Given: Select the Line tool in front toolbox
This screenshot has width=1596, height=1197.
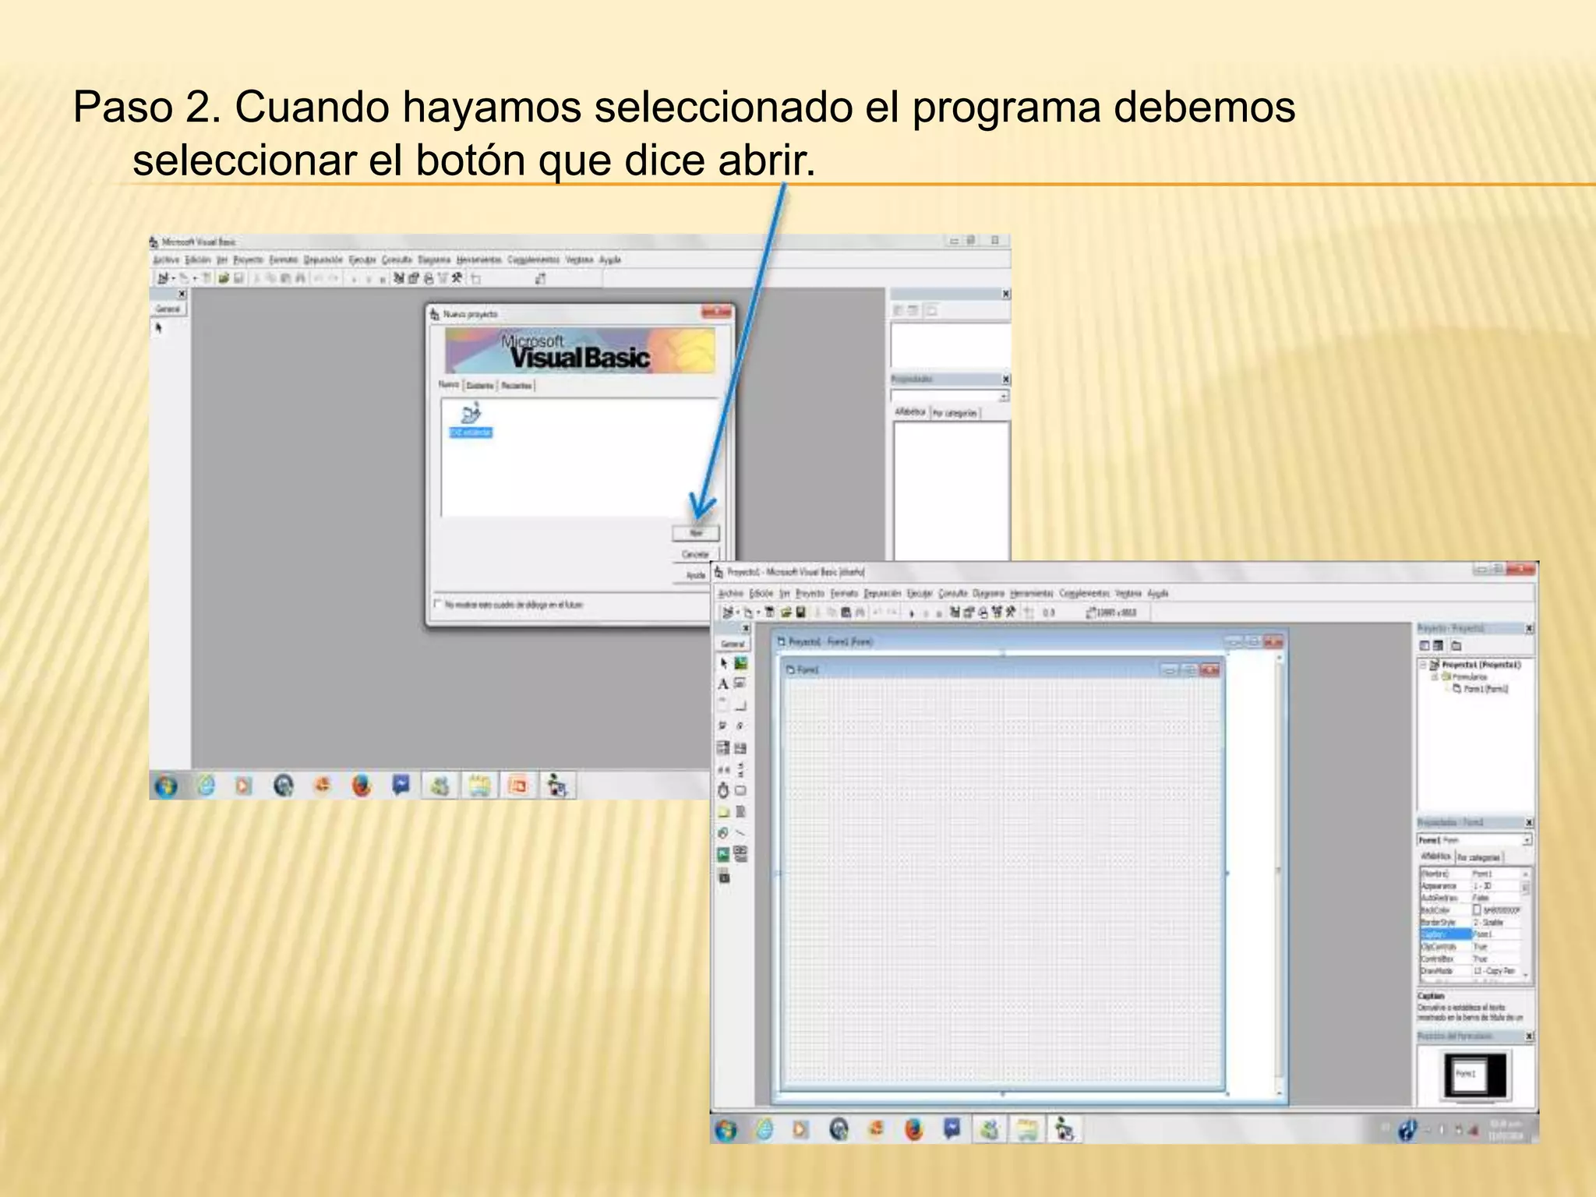Looking at the screenshot, I should pyautogui.click(x=741, y=833).
